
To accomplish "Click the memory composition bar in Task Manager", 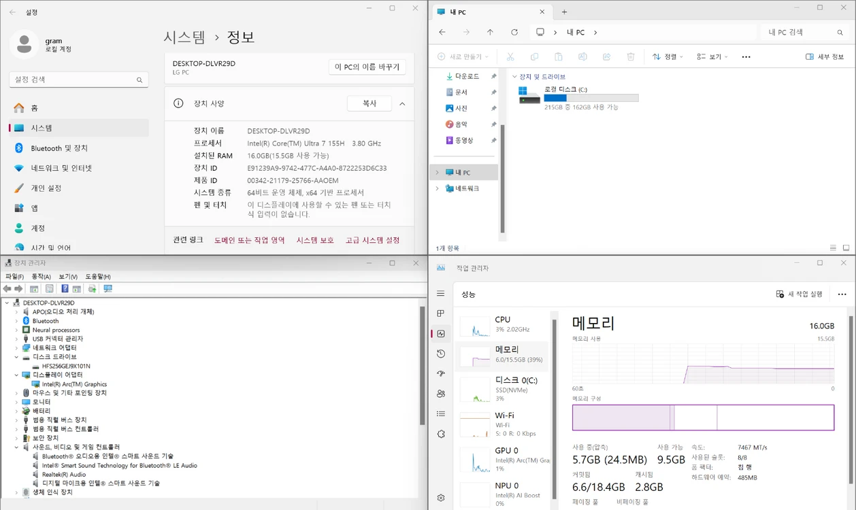I will coord(703,418).
